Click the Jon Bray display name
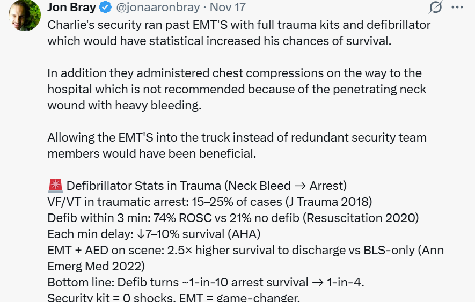The height and width of the screenshot is (302, 475). (x=72, y=8)
